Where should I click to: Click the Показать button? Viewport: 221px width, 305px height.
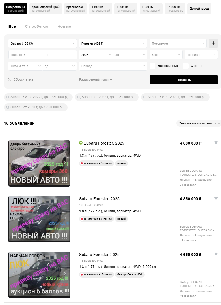coord(184,80)
